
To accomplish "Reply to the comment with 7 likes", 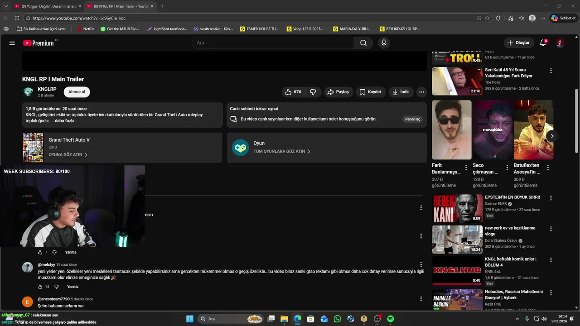I will click(71, 252).
